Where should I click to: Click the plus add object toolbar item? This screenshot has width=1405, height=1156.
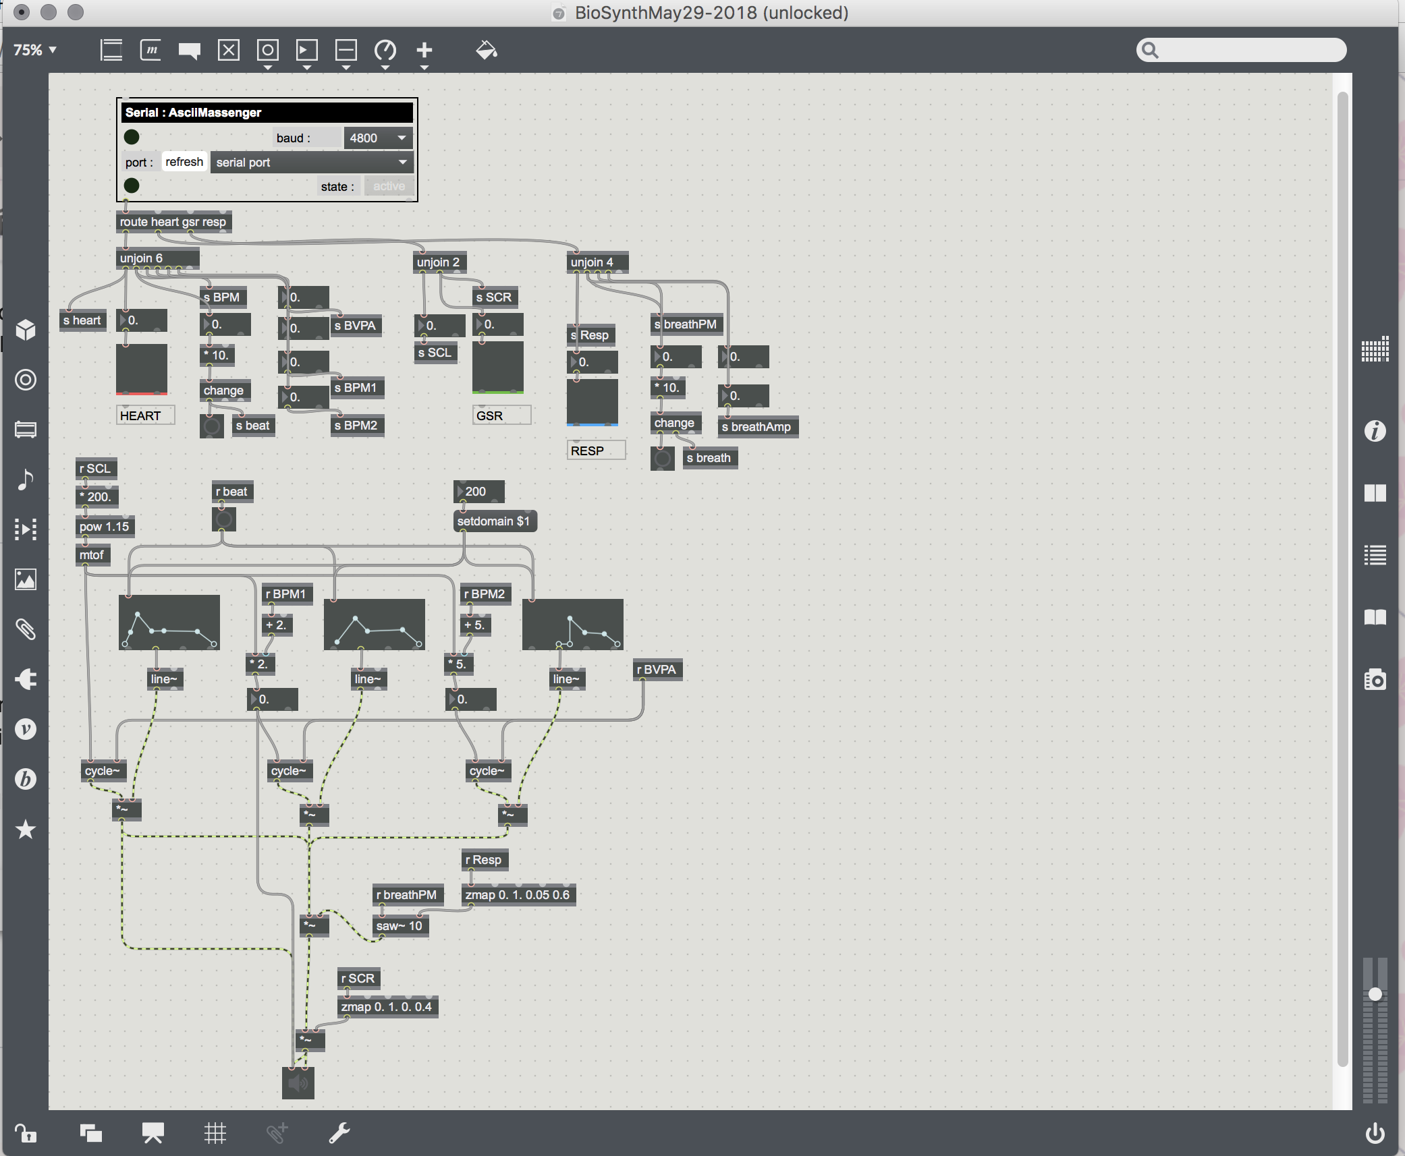point(424,50)
